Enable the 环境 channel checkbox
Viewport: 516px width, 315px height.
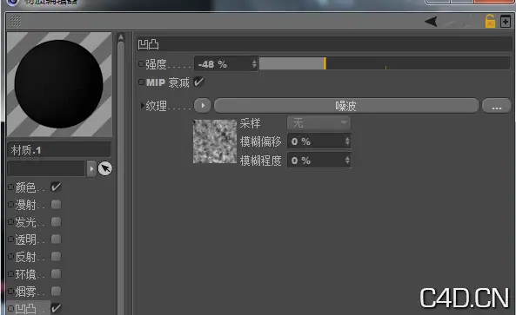point(56,273)
